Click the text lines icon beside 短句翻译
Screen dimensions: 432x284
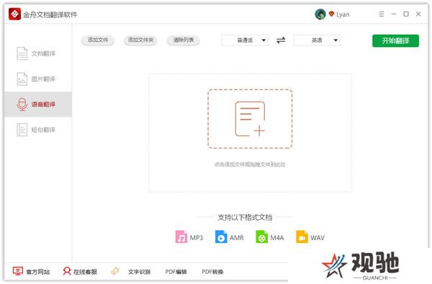(x=22, y=130)
